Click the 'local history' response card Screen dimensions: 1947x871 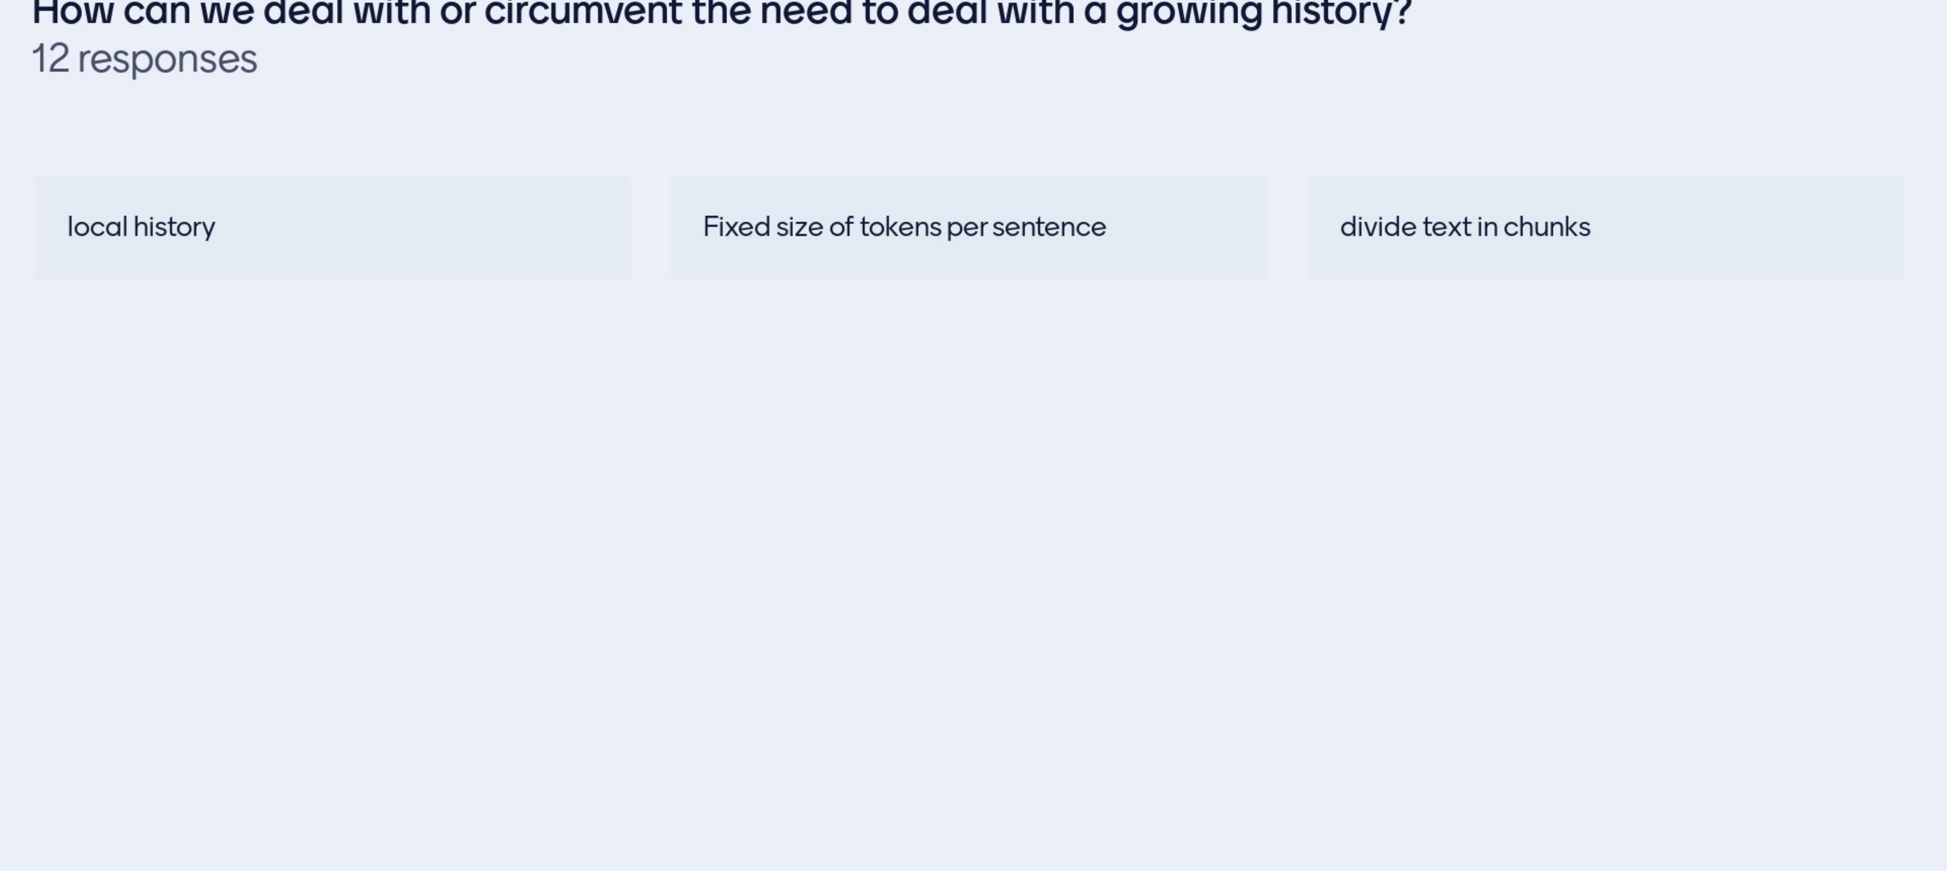(x=333, y=228)
